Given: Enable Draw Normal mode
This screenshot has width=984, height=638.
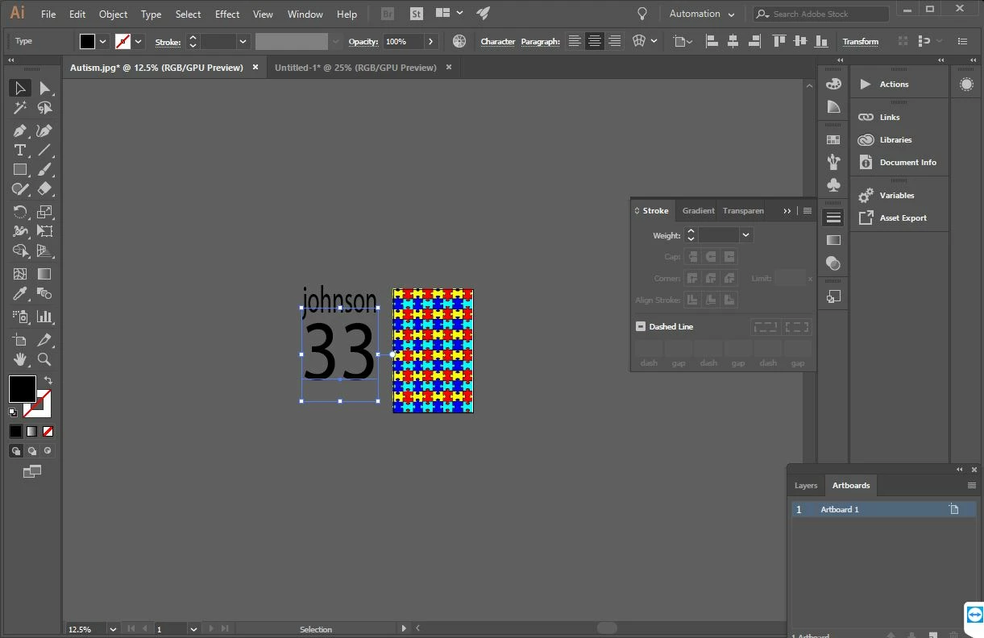Looking at the screenshot, I should coord(15,451).
